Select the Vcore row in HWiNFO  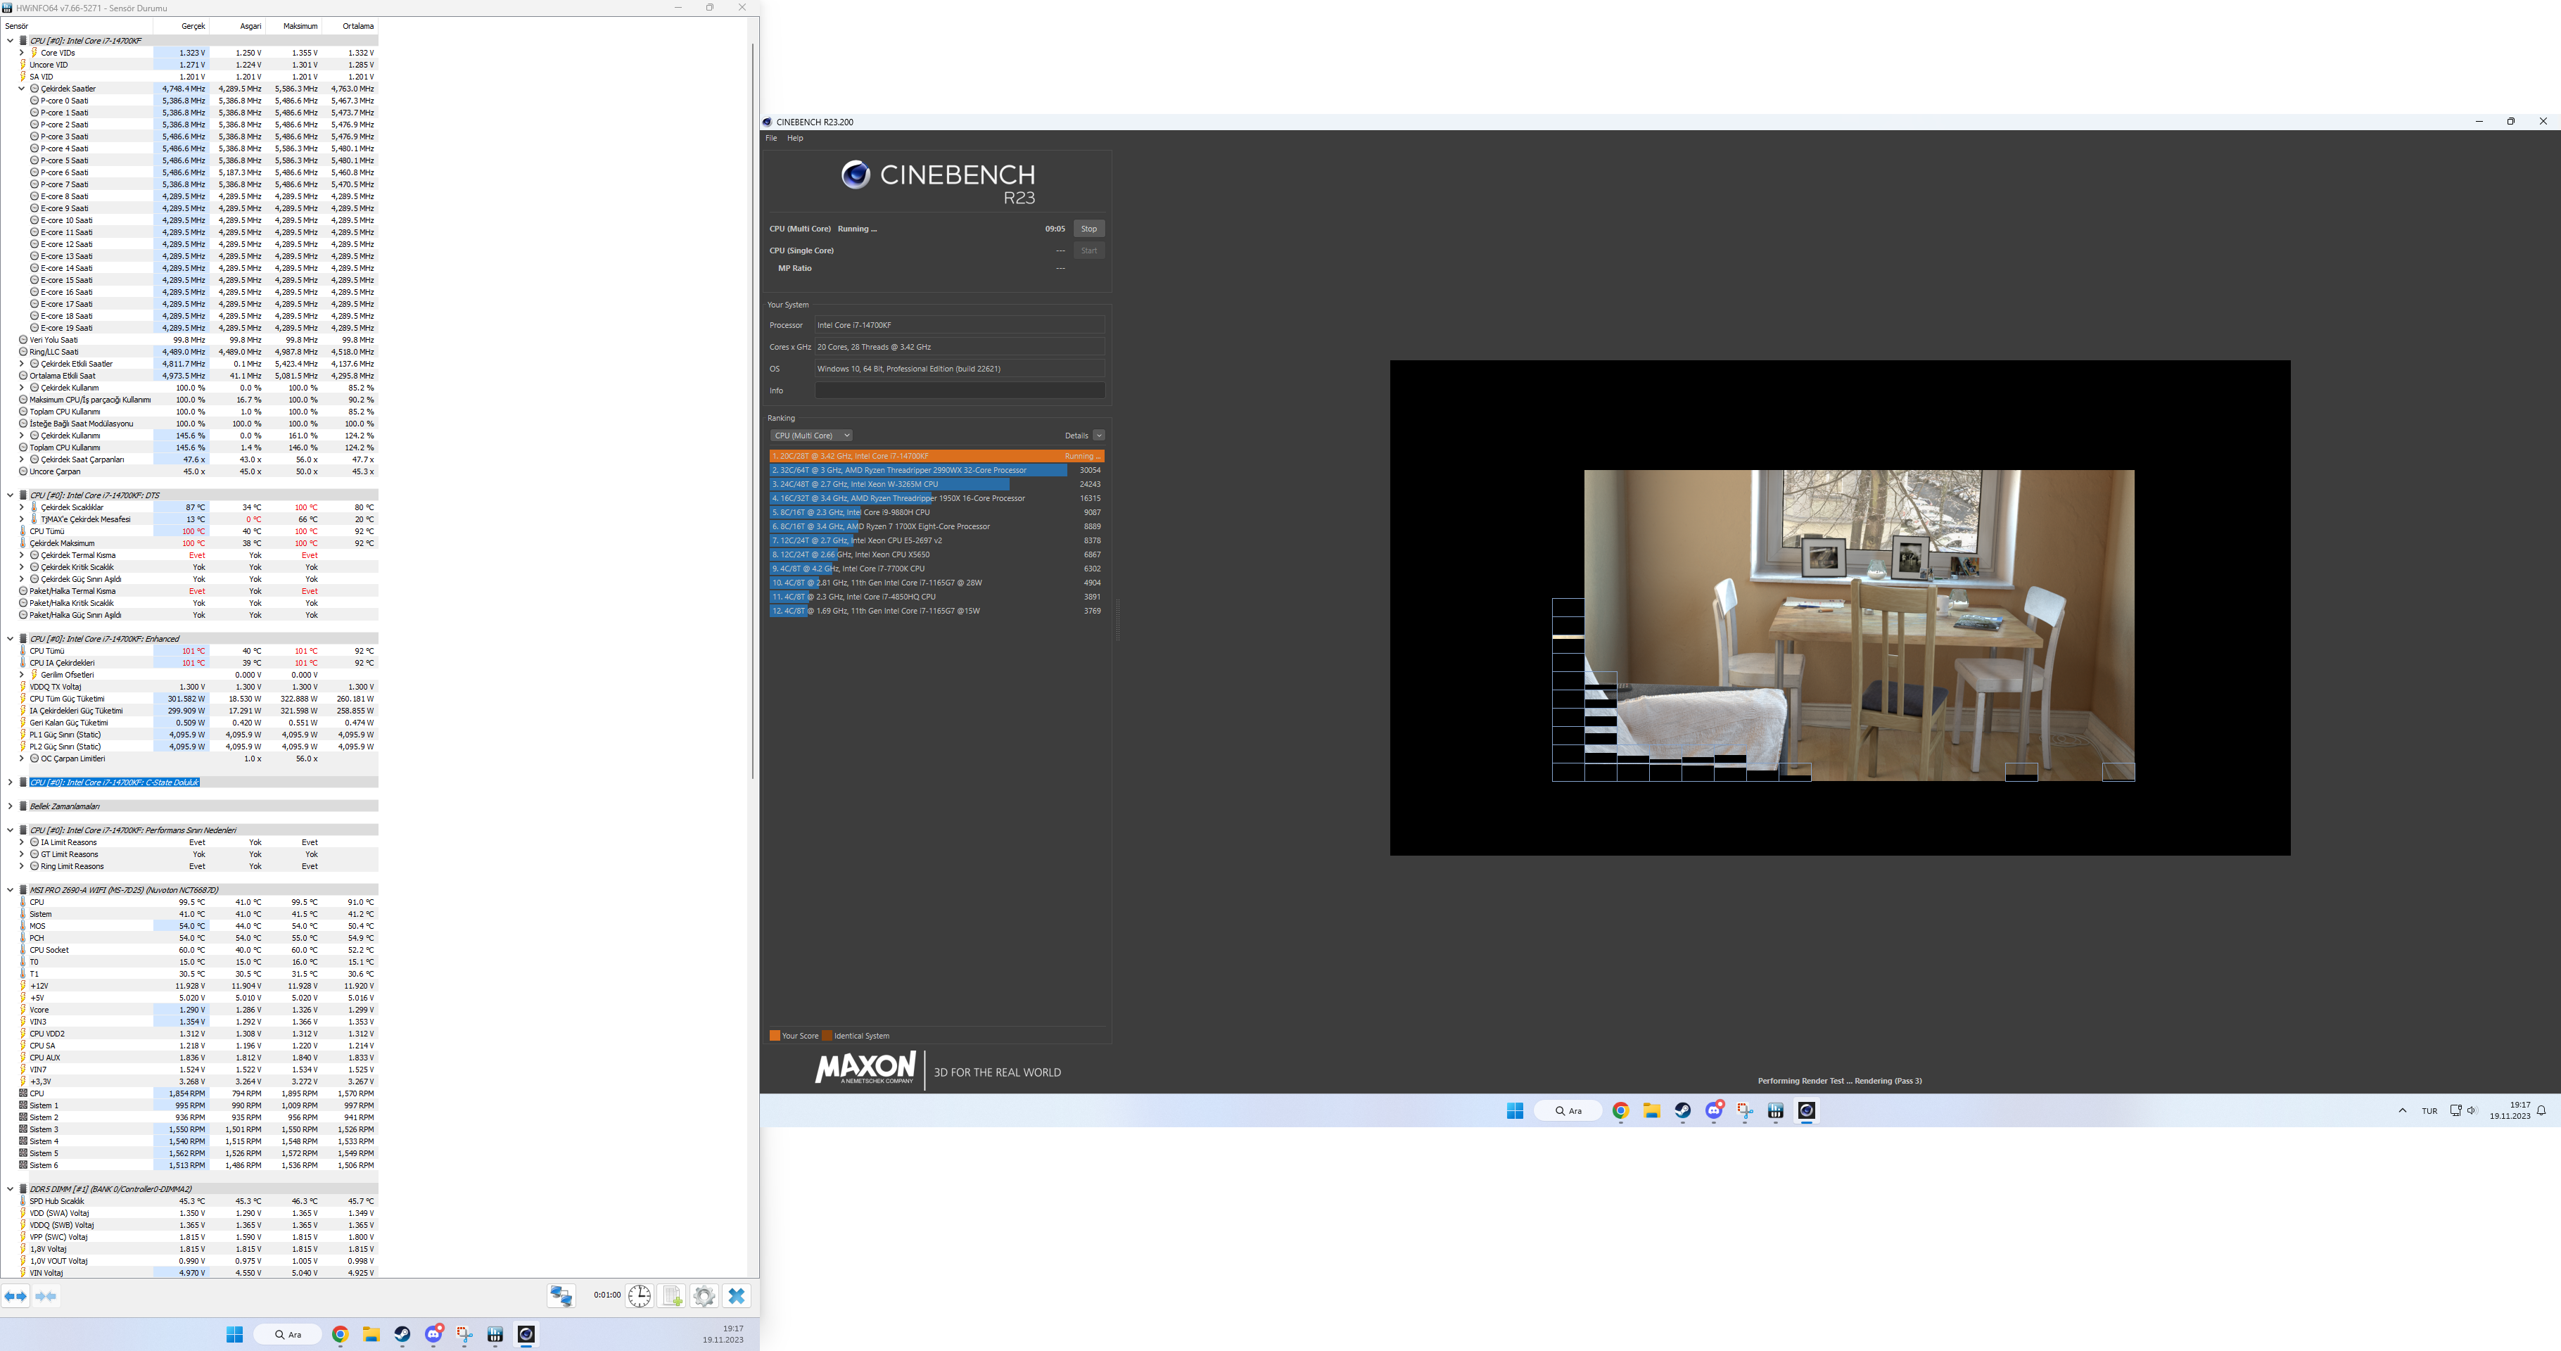(189, 1010)
